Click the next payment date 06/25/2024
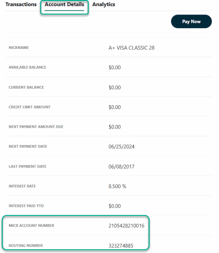The image size is (219, 253). (121, 147)
